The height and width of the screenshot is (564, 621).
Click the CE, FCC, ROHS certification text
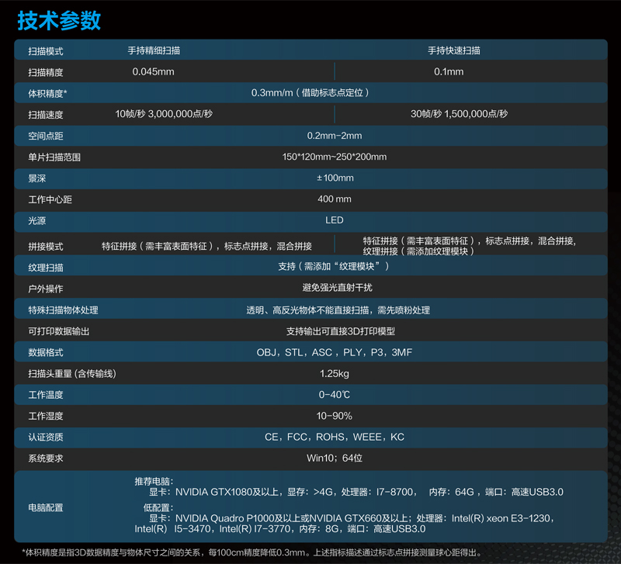coord(335,438)
